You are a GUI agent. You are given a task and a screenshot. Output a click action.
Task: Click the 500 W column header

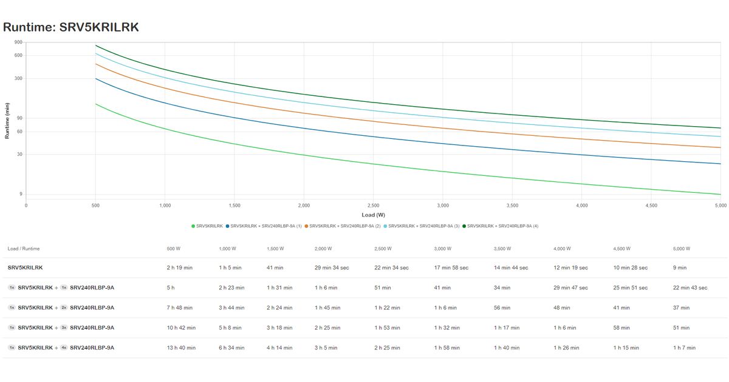pos(174,249)
